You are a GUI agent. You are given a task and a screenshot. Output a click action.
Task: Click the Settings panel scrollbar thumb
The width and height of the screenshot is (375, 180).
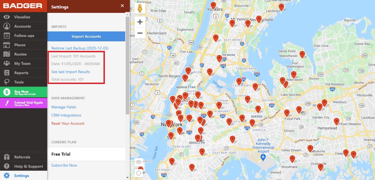(127, 65)
